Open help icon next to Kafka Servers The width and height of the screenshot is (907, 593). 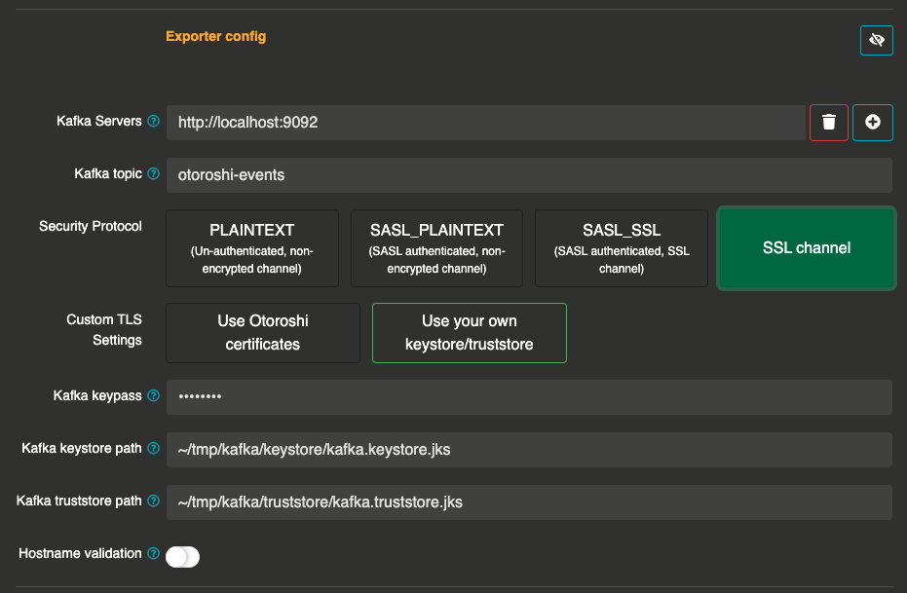[152, 122]
